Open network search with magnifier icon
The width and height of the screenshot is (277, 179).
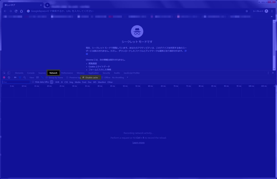(x=25, y=77)
